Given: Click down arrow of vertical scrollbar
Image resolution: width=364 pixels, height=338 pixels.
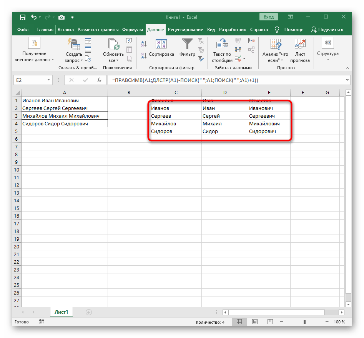Looking at the screenshot, I should coord(348,304).
